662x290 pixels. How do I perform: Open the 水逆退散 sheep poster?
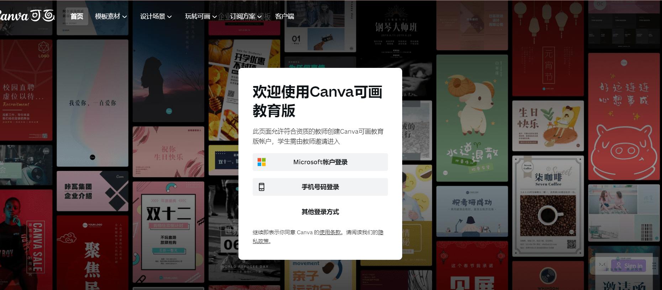472,118
